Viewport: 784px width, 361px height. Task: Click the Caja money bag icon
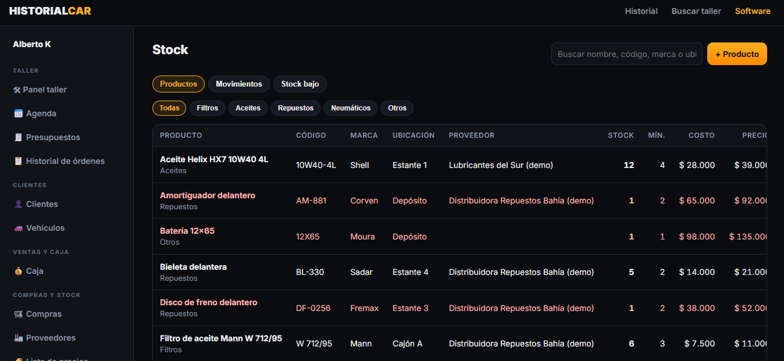(18, 271)
